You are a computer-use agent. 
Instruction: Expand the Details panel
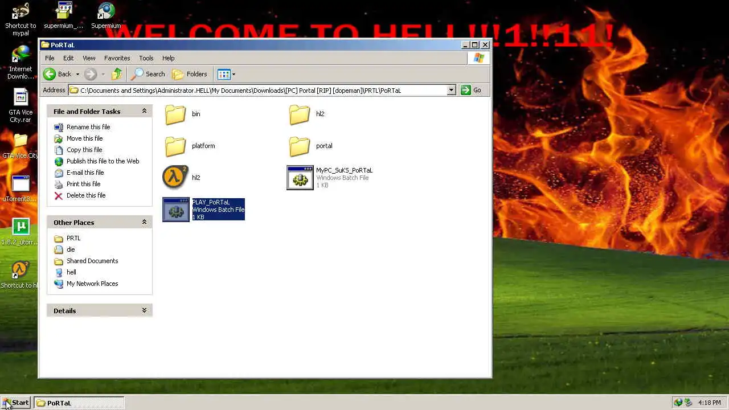[x=144, y=310]
